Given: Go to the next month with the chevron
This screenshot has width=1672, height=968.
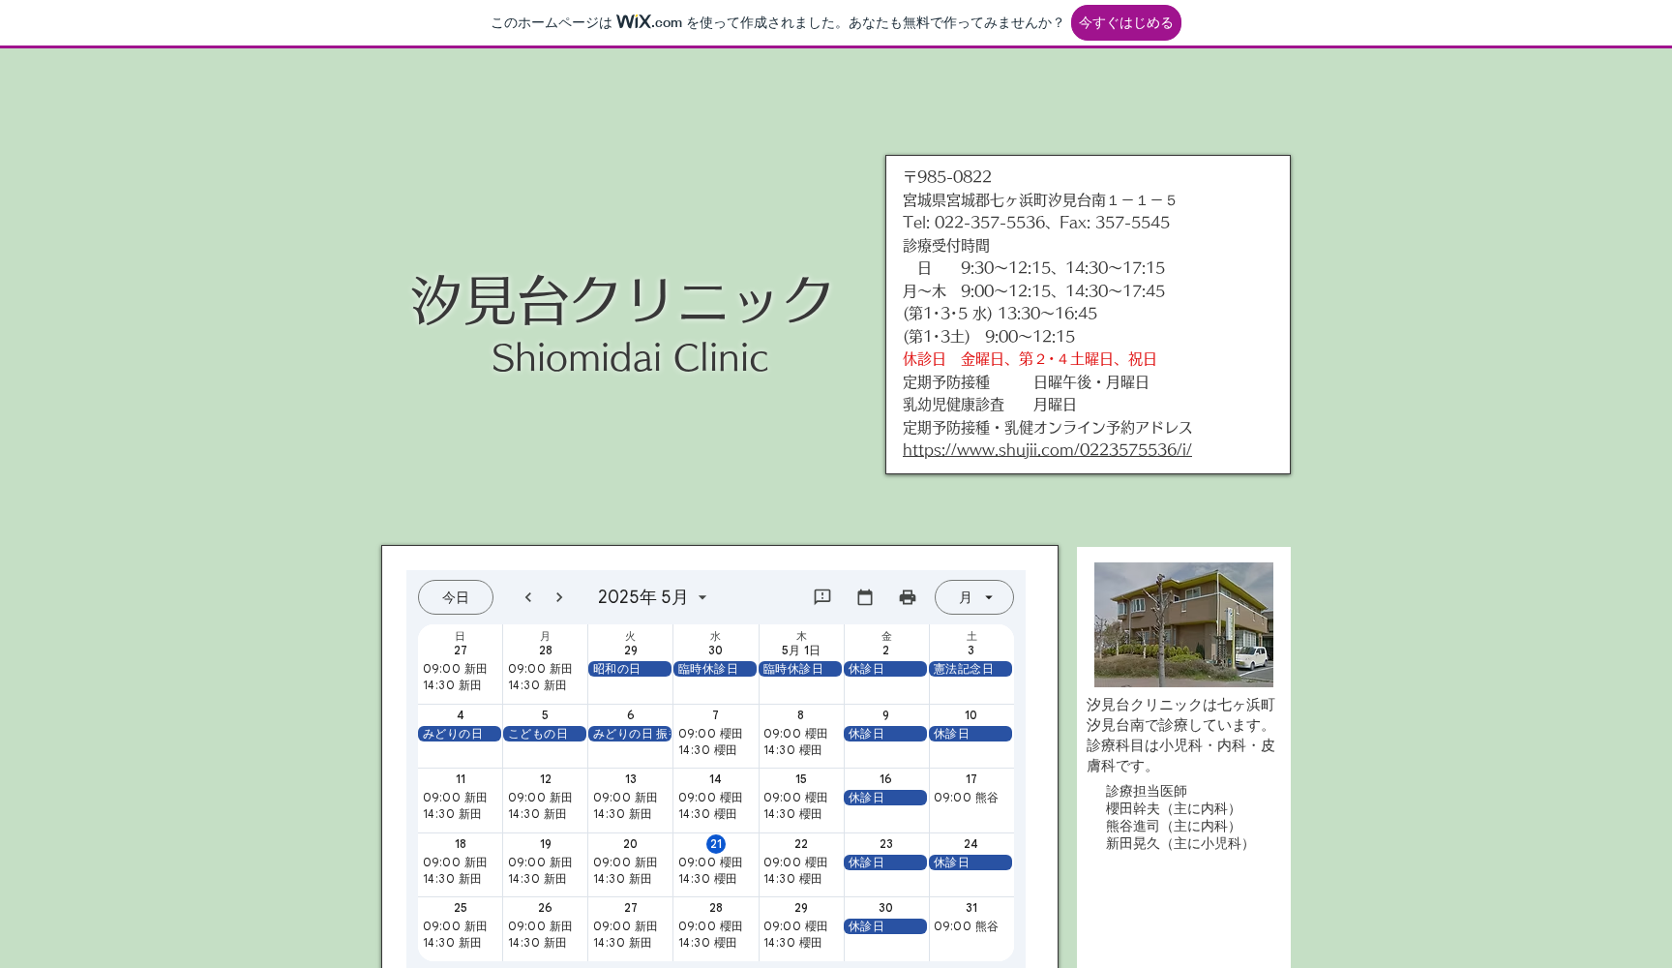Looking at the screenshot, I should [559, 597].
